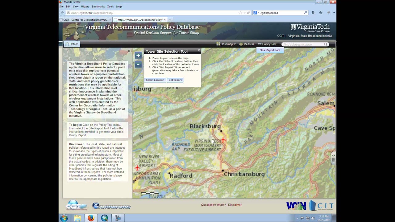Click the volume icon in system tray
Viewport: 395px width, 222px height.
pos(313,218)
